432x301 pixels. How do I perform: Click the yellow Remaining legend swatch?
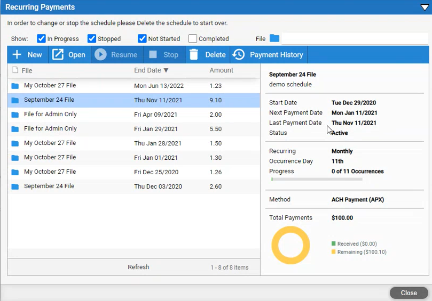334,252
